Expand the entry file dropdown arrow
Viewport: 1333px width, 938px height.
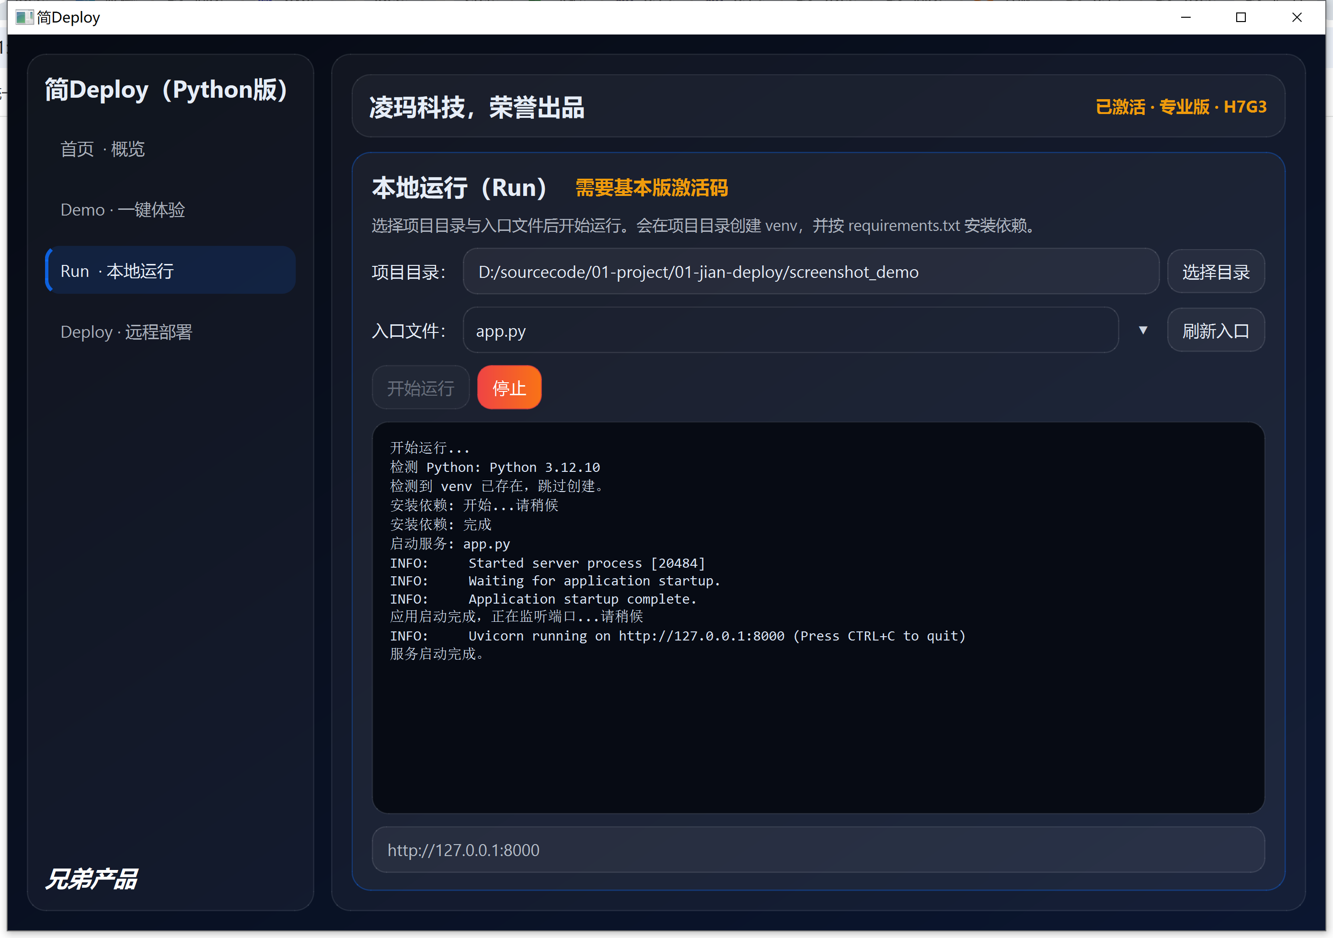click(1143, 330)
